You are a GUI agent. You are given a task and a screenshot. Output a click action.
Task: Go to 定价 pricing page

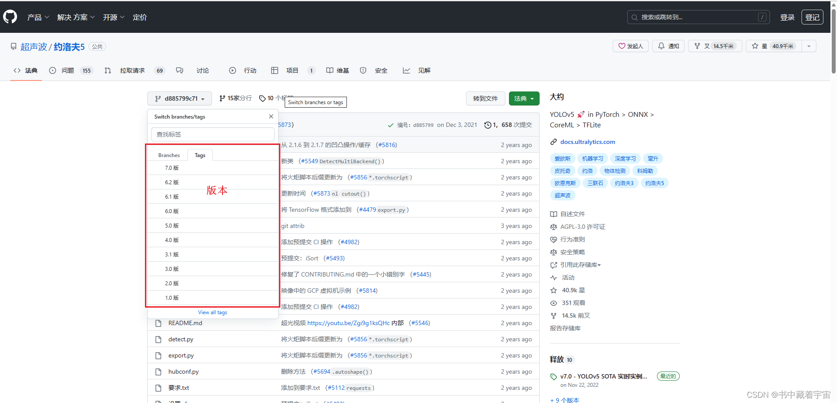click(140, 18)
